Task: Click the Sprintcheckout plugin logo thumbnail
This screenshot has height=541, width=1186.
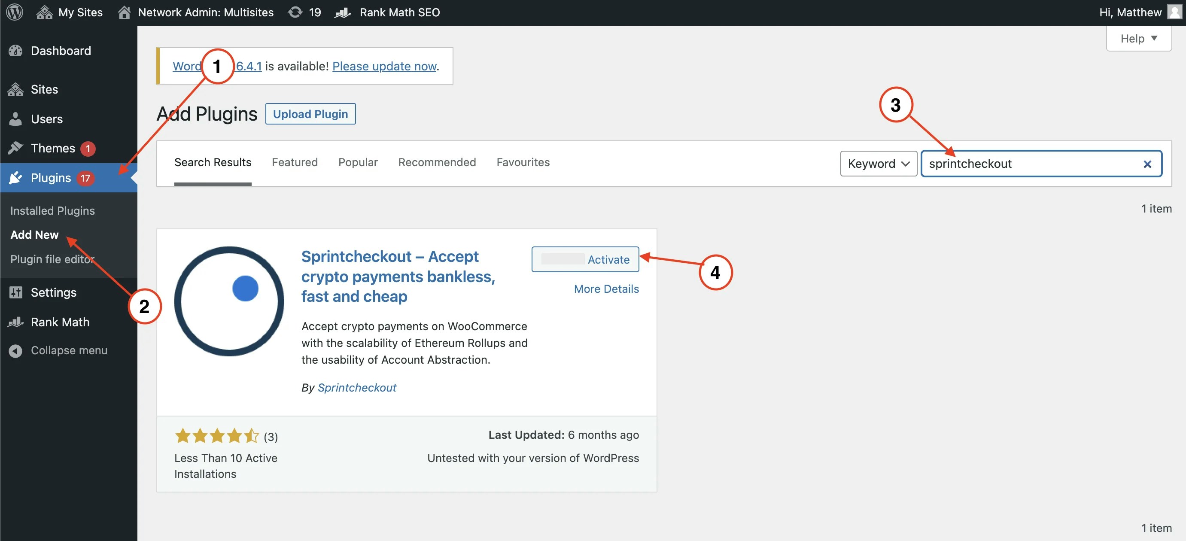Action: tap(229, 301)
